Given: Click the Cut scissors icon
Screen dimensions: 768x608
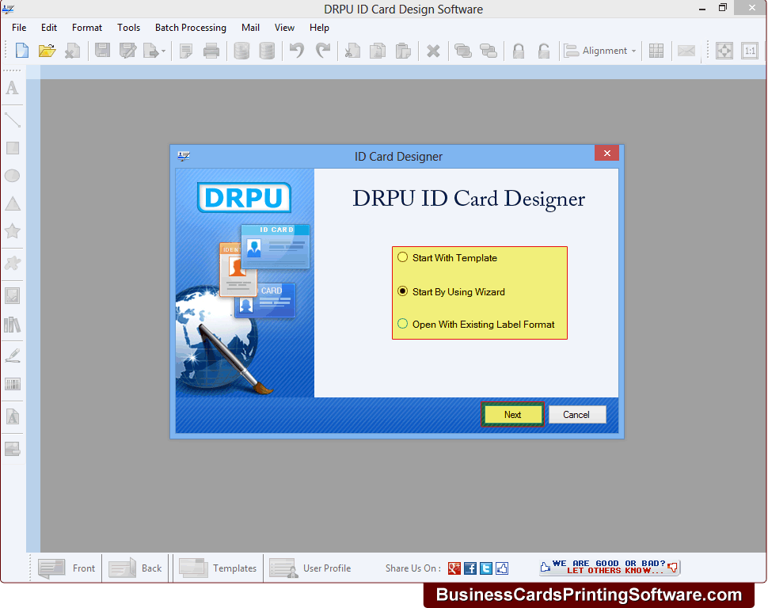Looking at the screenshot, I should (x=352, y=51).
